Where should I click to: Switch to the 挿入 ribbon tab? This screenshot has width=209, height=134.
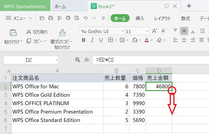tap(140, 18)
